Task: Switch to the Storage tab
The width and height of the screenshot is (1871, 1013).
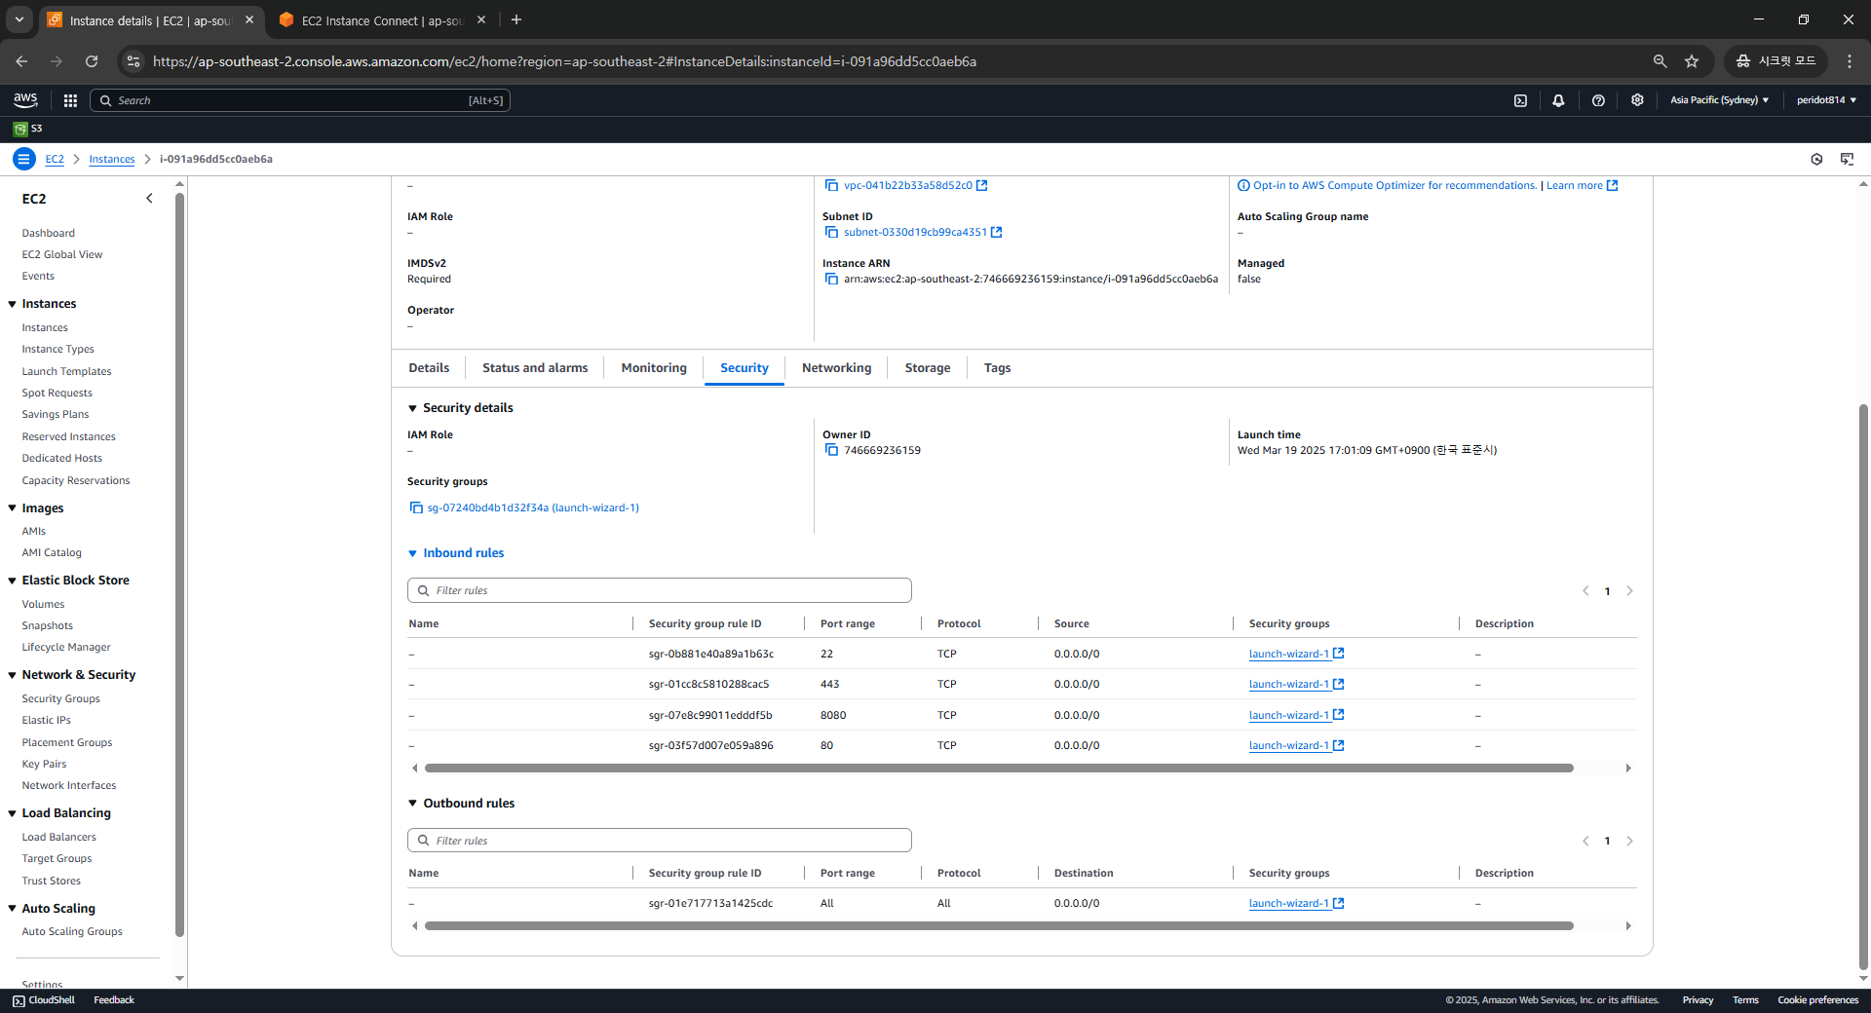Action: [927, 368]
